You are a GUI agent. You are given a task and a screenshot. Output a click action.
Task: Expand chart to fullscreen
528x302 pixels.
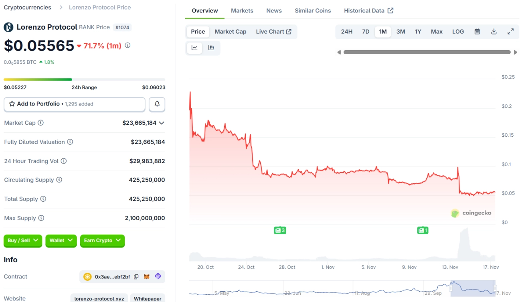[510, 32]
